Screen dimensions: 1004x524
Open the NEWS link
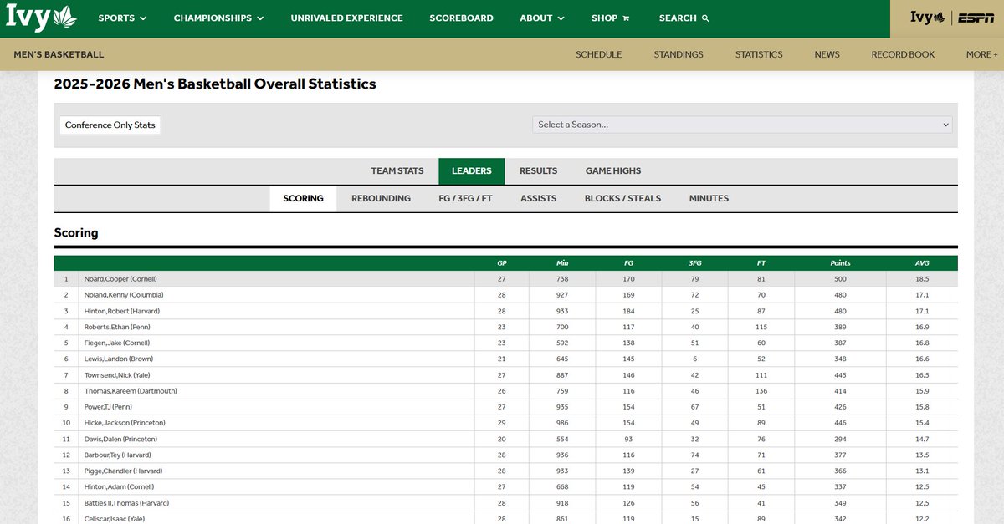tap(827, 54)
